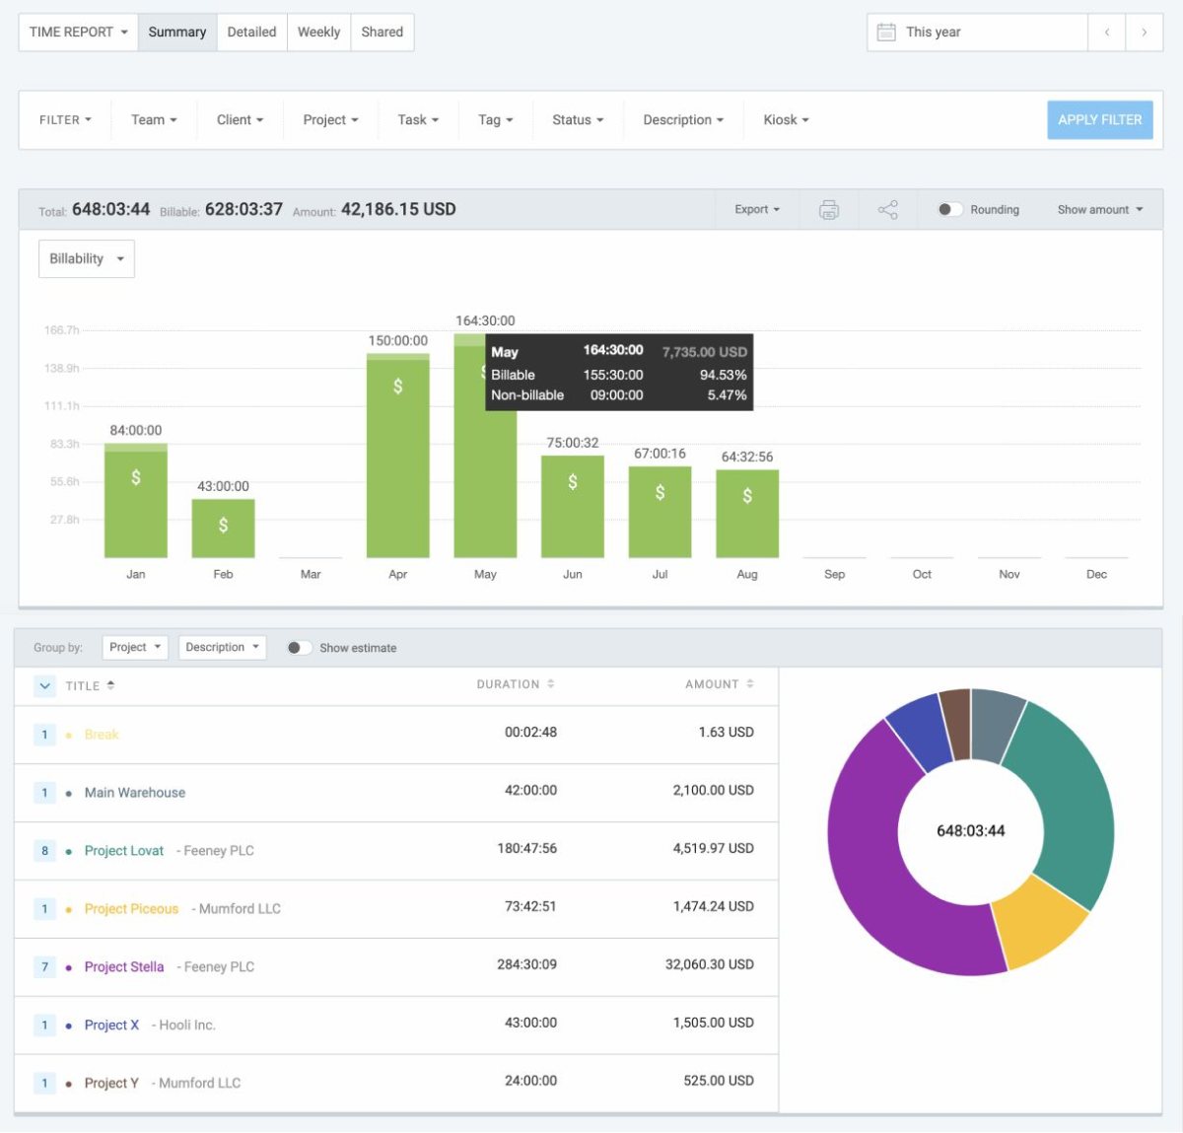Collapse all rows with the header chevron
This screenshot has width=1183, height=1133.
(x=45, y=685)
